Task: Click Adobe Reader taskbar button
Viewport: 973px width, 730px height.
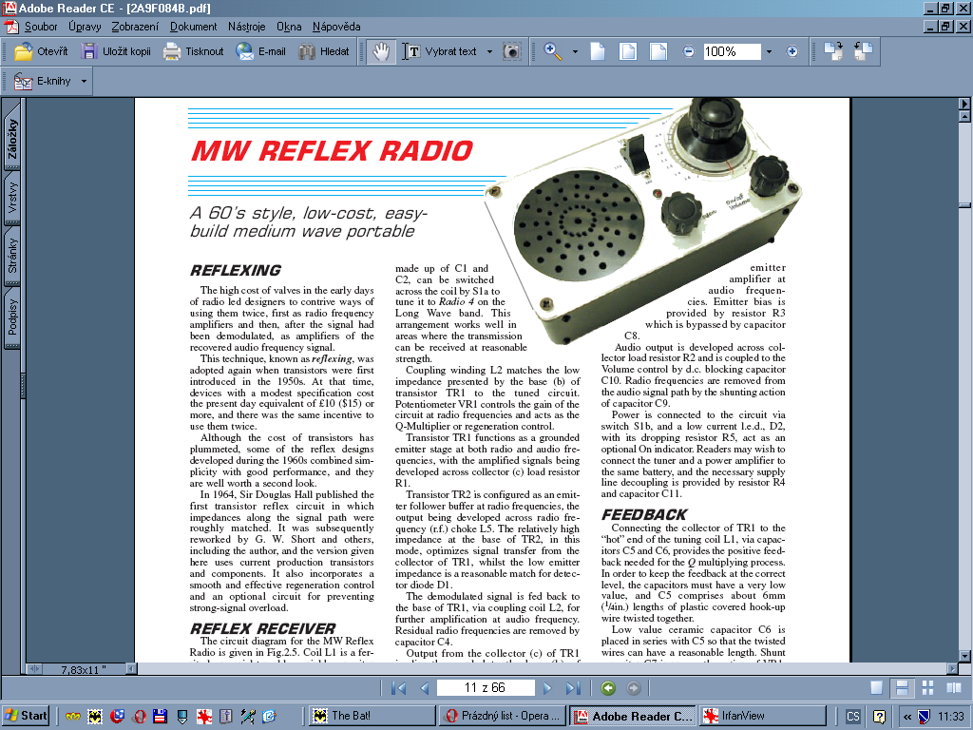Action: click(634, 716)
